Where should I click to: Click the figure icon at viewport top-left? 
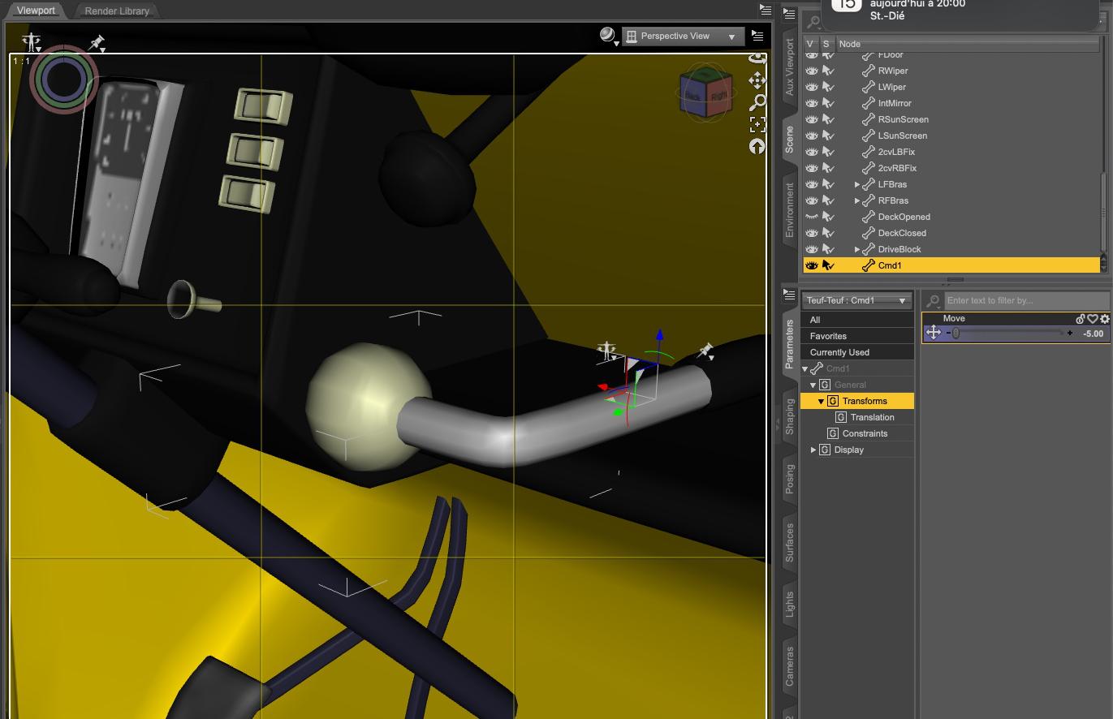[x=32, y=42]
